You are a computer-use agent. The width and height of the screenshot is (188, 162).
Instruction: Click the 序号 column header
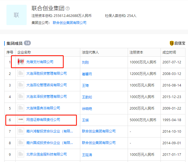(x=10, y=52)
